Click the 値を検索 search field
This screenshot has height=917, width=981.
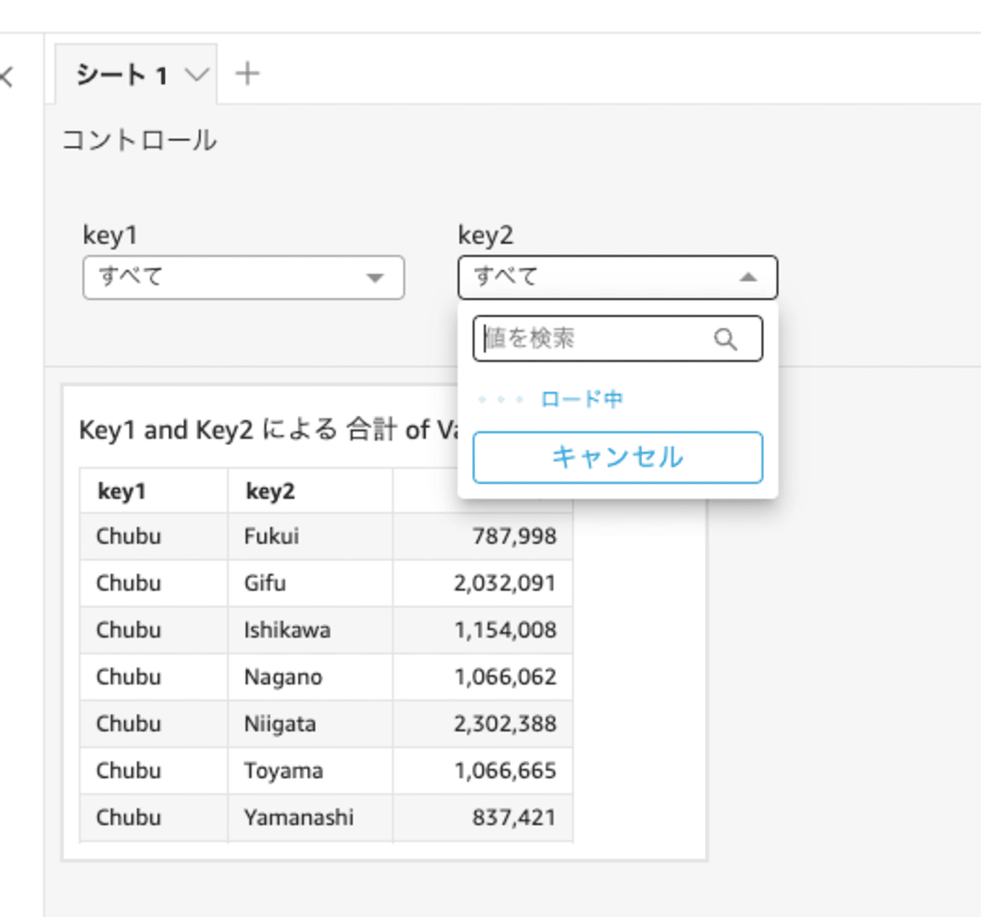pyautogui.click(x=618, y=339)
